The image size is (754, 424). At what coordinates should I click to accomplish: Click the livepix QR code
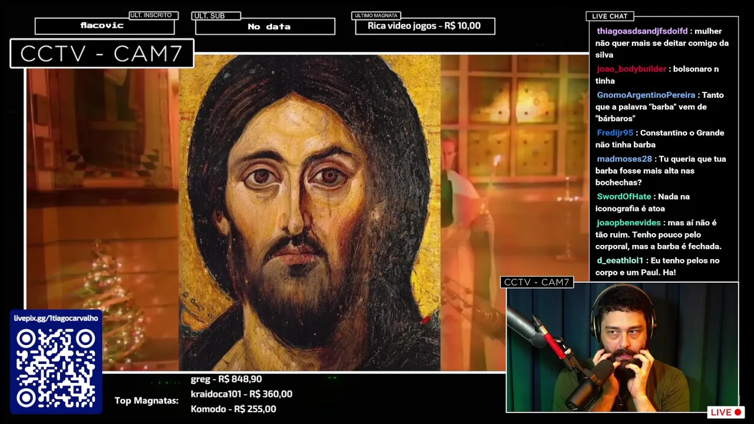56,369
